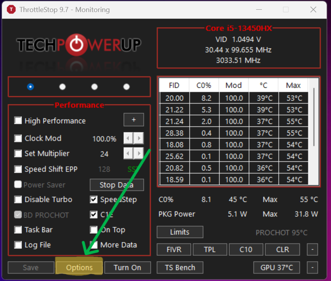Open the TPL power limits window
This screenshot has height=281, width=331.
[x=210, y=250]
